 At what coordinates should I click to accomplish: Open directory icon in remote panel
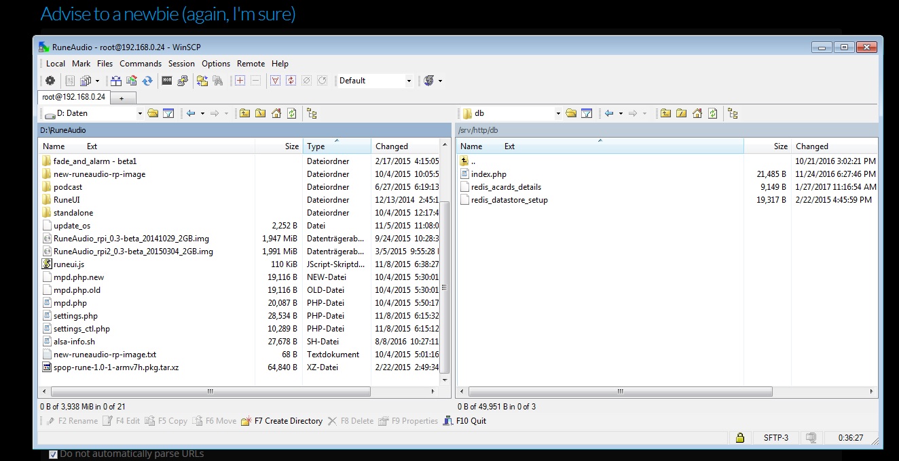point(571,113)
